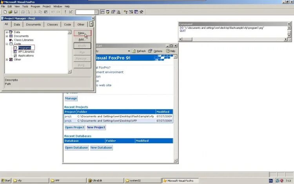Click the Paste clipboard toolbar icon

point(46,12)
